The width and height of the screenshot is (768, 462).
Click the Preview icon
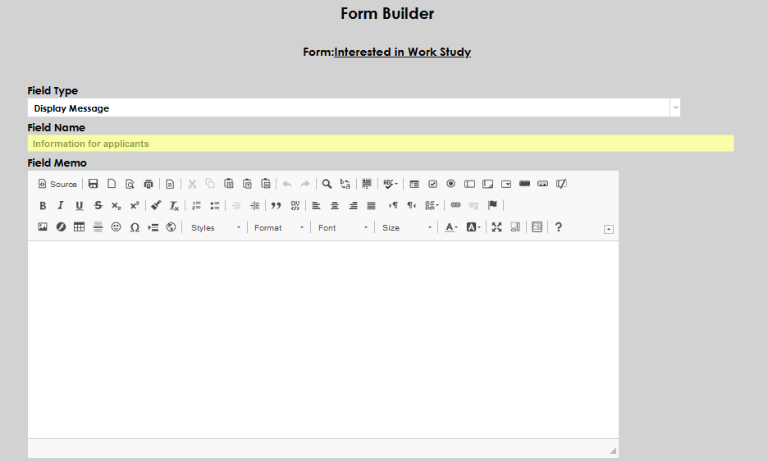[x=130, y=184]
